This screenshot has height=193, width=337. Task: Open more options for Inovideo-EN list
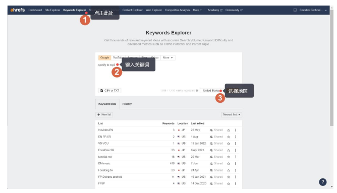236,130
